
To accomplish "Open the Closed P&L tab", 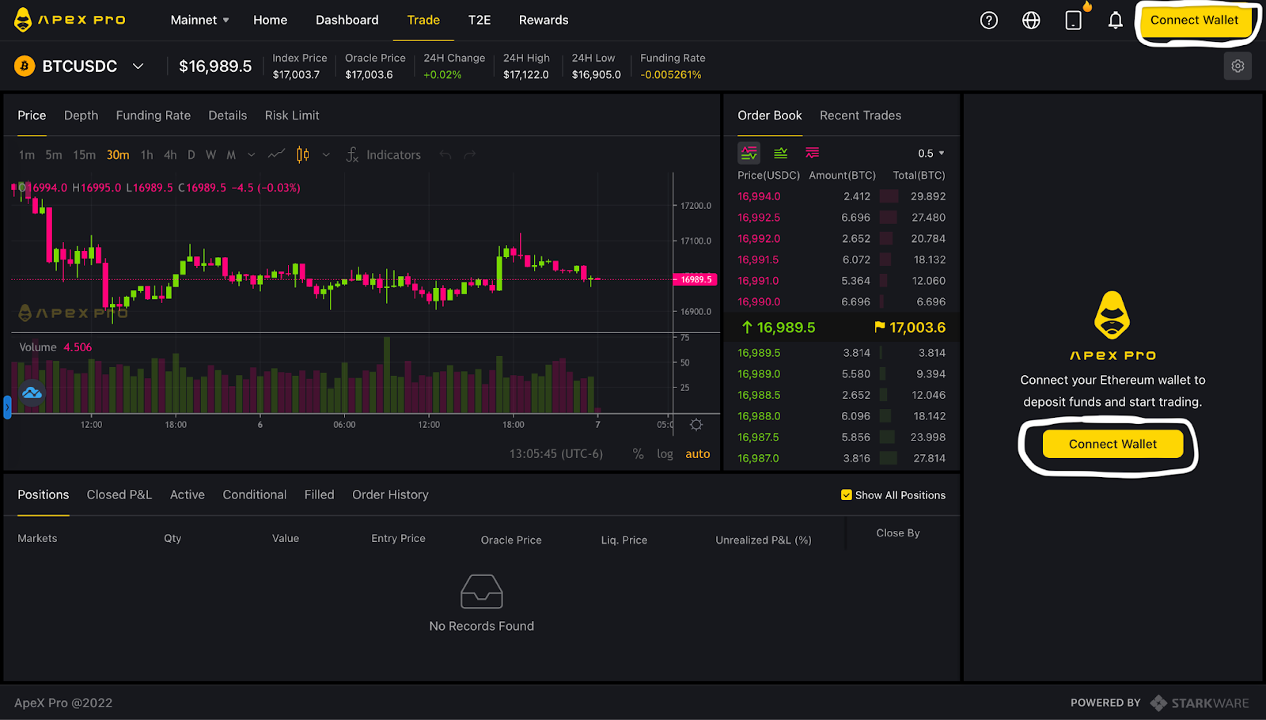I will [119, 495].
